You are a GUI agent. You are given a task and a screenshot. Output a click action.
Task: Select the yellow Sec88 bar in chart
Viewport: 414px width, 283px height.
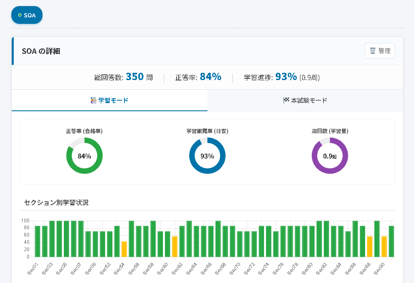370,247
